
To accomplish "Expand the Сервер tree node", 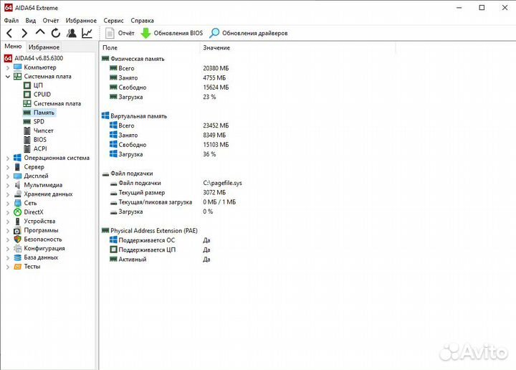I will point(8,167).
